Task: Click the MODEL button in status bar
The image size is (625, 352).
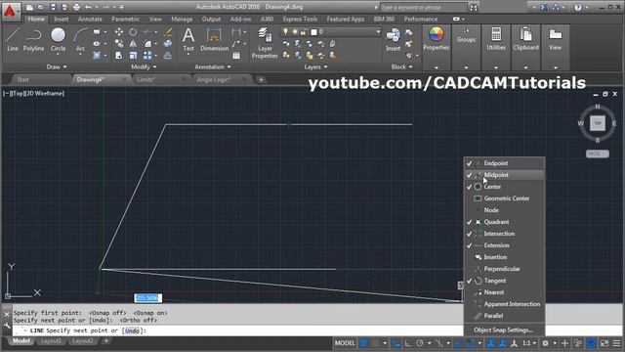Action: click(x=345, y=343)
